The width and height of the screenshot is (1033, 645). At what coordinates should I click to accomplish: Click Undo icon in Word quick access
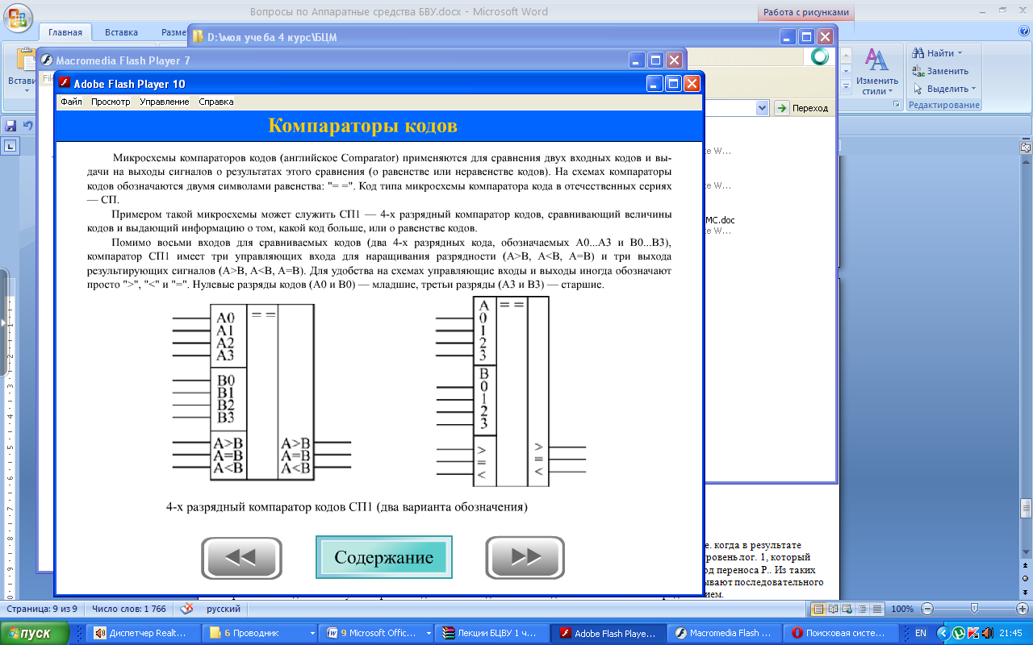pos(28,126)
